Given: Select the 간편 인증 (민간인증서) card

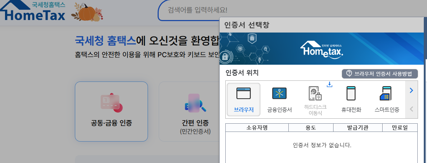Looking at the screenshot, I should click(x=195, y=112).
